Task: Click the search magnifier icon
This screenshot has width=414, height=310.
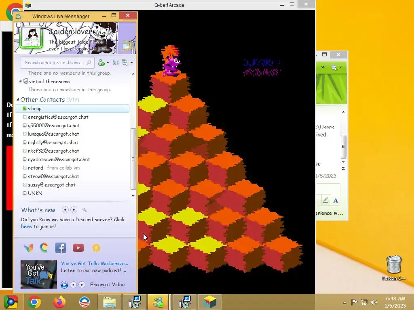Action: pyautogui.click(x=89, y=63)
